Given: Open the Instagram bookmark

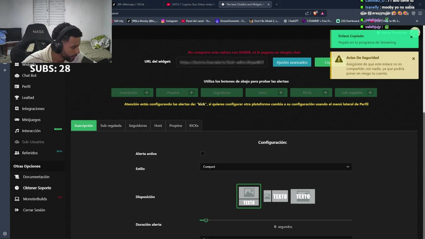Looking at the screenshot, I should (169, 21).
